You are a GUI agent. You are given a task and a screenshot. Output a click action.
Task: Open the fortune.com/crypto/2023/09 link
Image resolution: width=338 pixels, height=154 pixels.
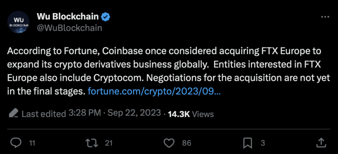pos(154,92)
